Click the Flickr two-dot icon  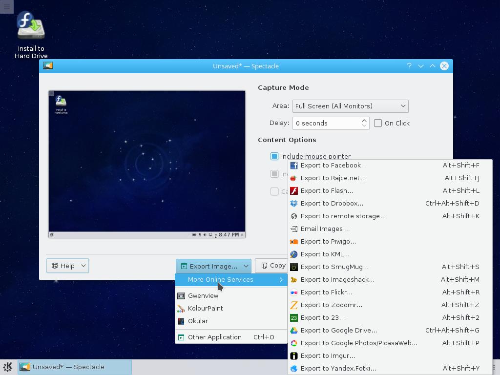click(293, 292)
